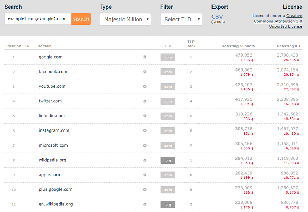This screenshot has height=212, width=308.
Task: Open gear options for facebook.com
Action: (145, 72)
